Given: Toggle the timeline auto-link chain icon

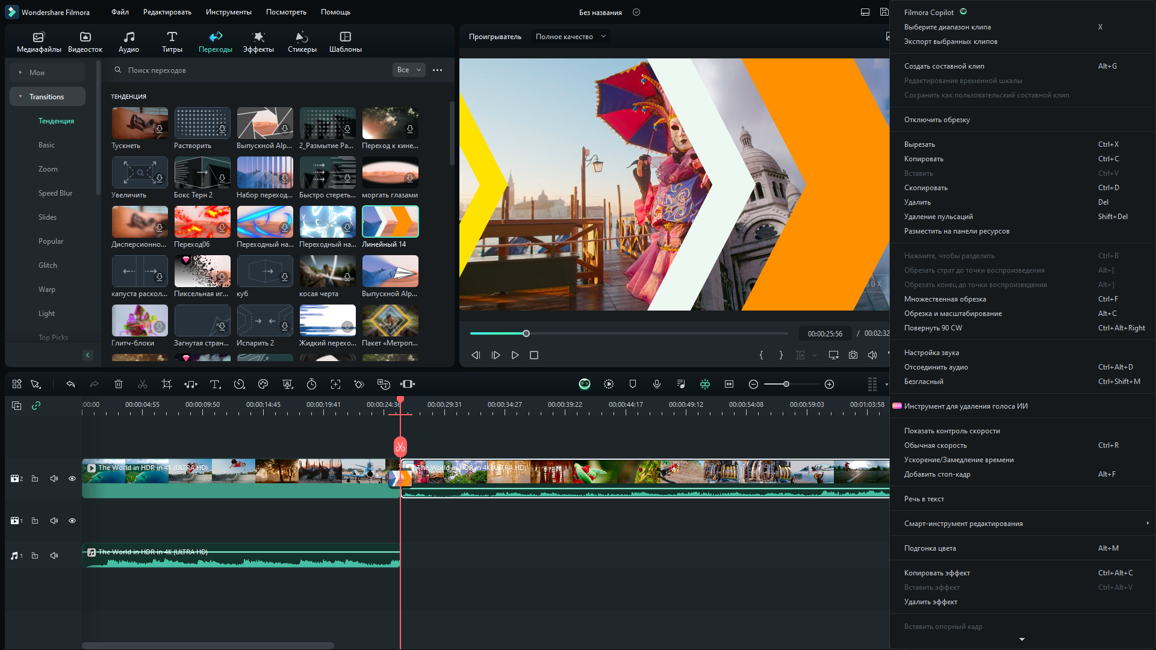Looking at the screenshot, I should (x=36, y=406).
